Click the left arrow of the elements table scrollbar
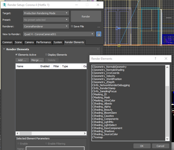 (17, 133)
